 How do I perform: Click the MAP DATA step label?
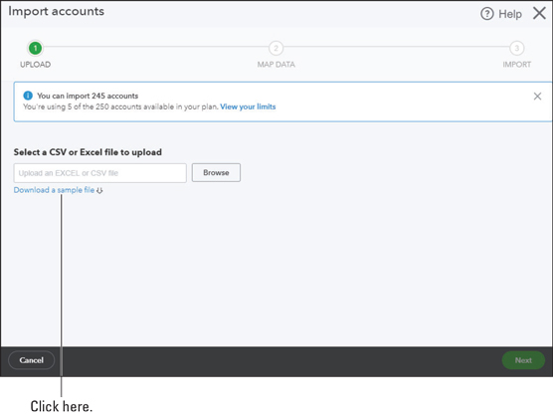tap(276, 65)
